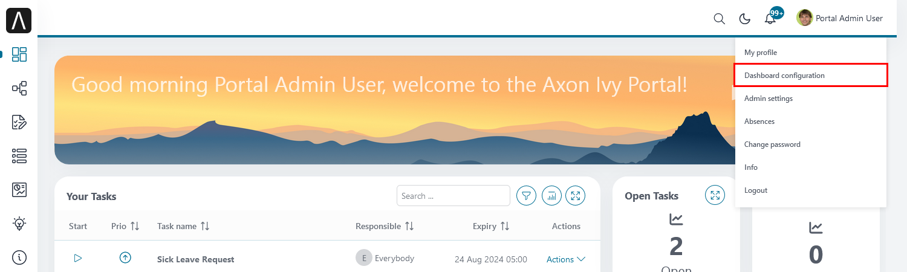Click the Your Tasks chart icon button
907x272 pixels.
point(551,195)
